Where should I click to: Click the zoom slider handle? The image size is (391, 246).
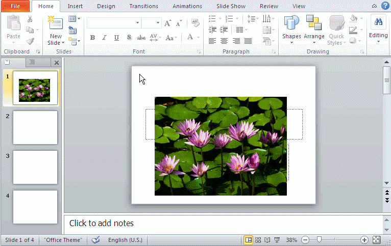coord(320,240)
